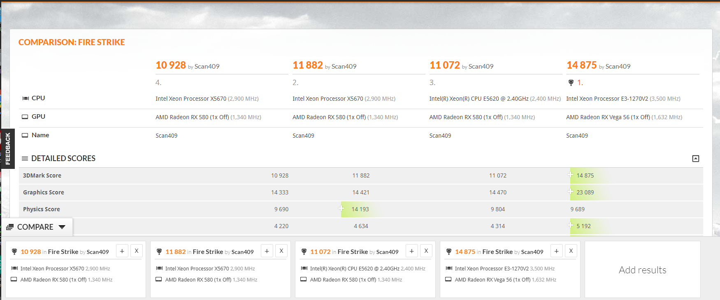The width and height of the screenshot is (720, 300).
Task: Click the GPU monitor icon in the row header
Action: [25, 117]
